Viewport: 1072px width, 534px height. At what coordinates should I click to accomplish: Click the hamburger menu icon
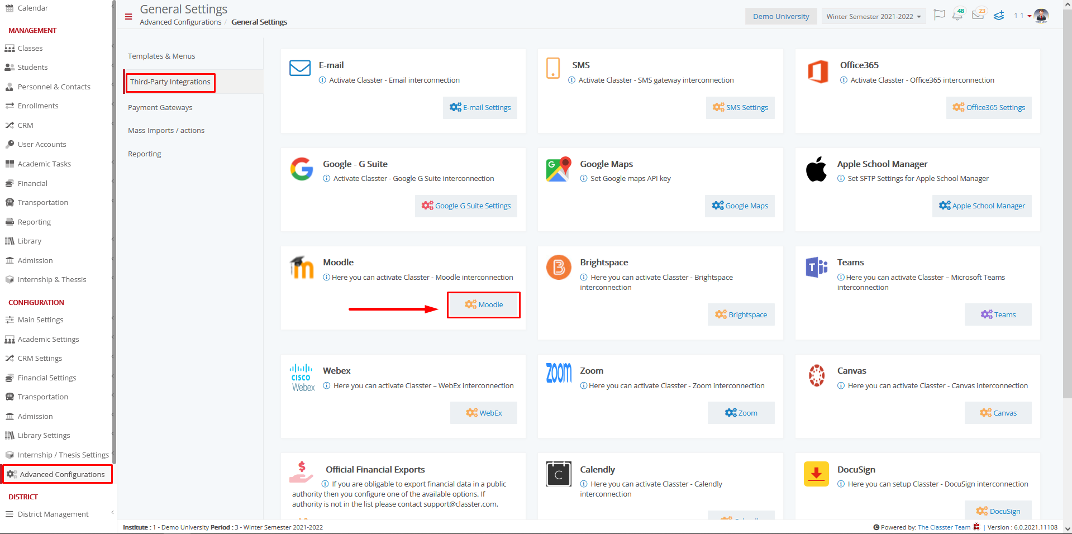click(128, 17)
